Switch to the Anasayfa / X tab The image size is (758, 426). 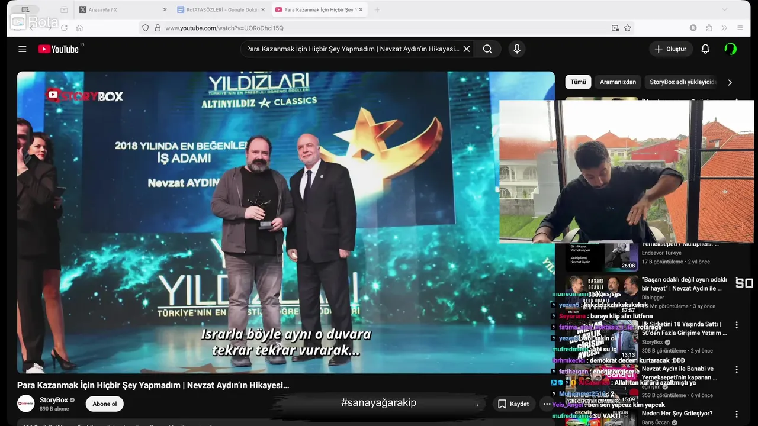coord(121,9)
